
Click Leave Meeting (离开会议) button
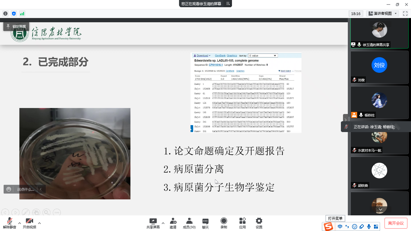396,223
